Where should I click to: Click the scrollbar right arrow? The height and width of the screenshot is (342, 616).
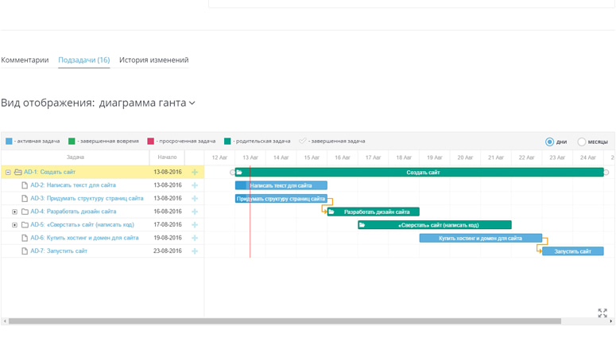point(611,321)
